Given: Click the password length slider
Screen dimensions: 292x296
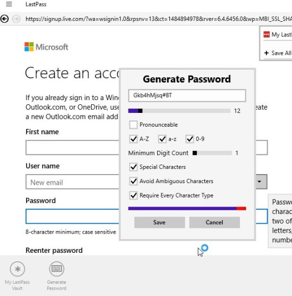Looking at the screenshot, I should [179, 111].
